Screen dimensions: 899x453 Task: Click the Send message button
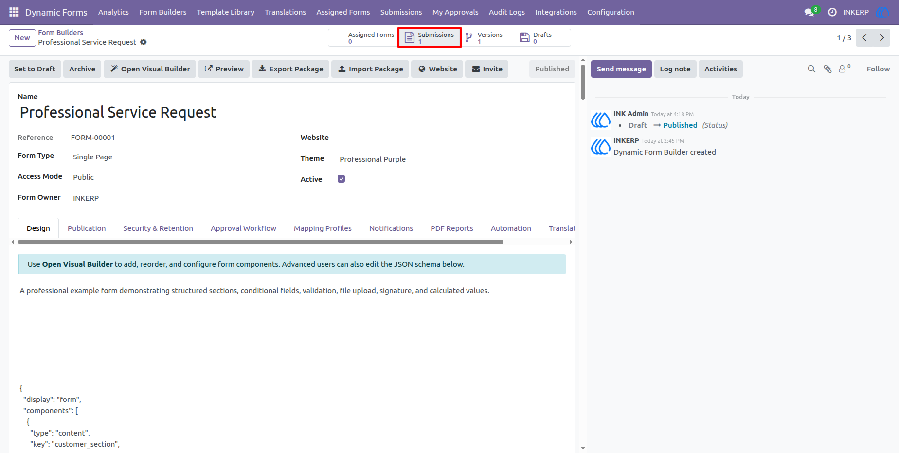pos(621,69)
